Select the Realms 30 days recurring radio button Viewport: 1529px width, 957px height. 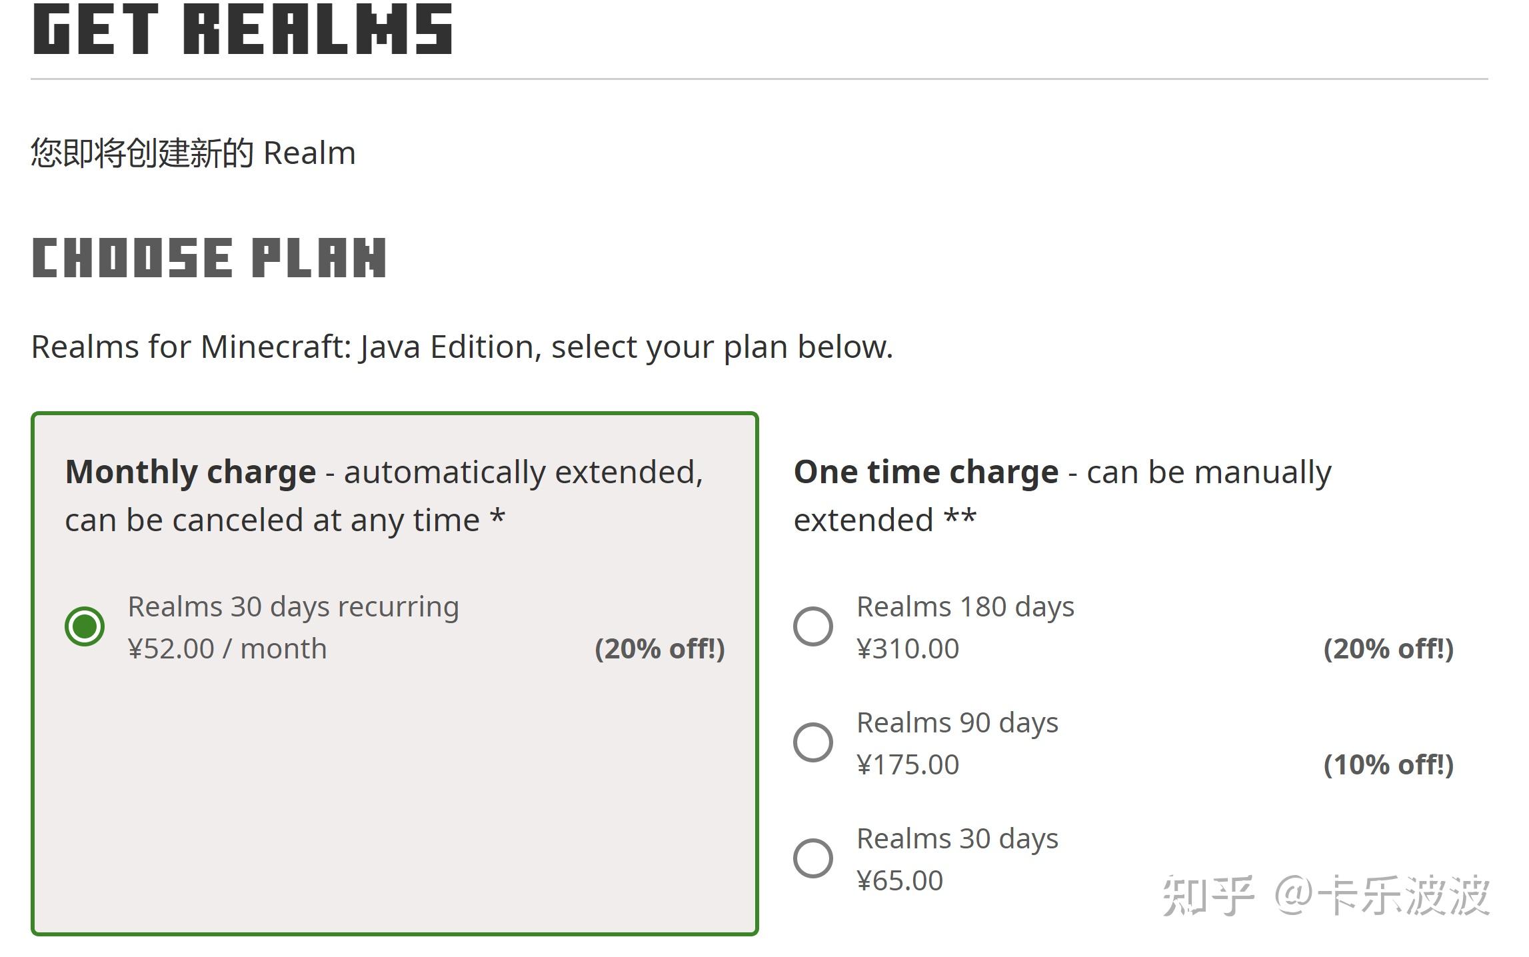point(85,626)
